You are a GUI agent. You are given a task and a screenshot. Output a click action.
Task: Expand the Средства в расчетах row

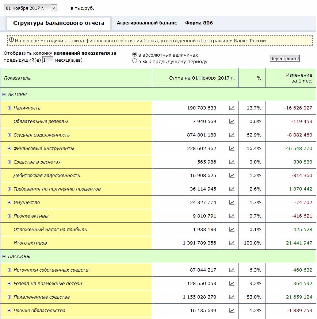click(x=9, y=162)
